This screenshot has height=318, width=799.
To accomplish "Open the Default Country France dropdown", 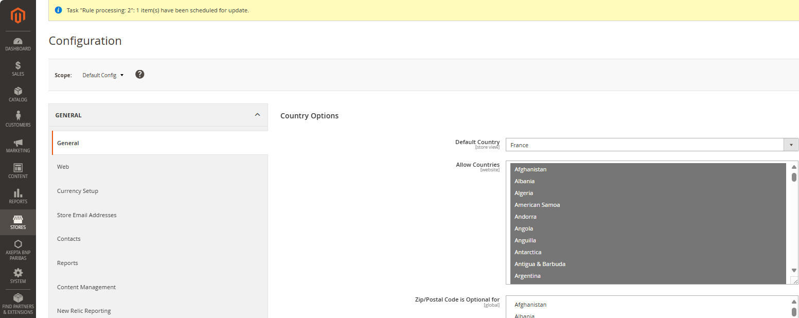I will click(x=651, y=145).
